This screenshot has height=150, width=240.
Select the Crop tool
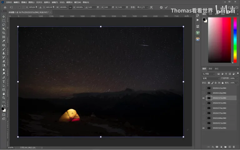4,33
